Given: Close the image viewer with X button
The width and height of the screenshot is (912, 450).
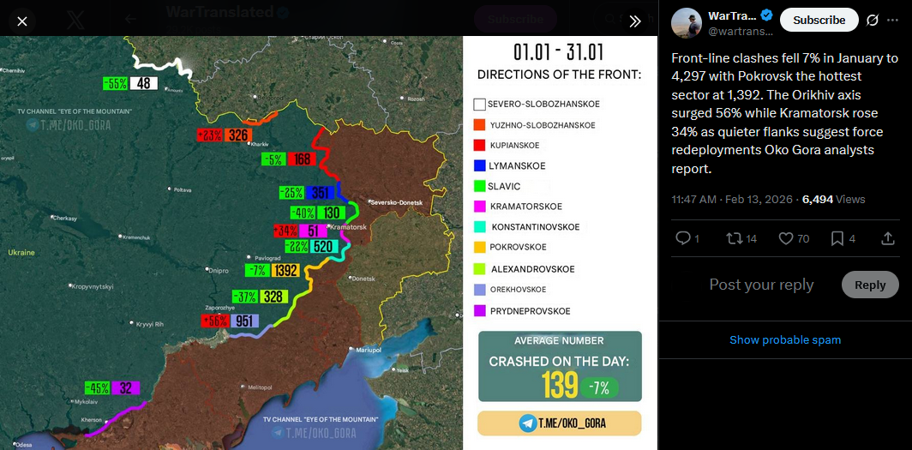Looking at the screenshot, I should tap(22, 21).
